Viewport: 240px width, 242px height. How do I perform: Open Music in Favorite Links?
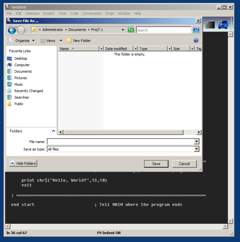click(x=19, y=84)
